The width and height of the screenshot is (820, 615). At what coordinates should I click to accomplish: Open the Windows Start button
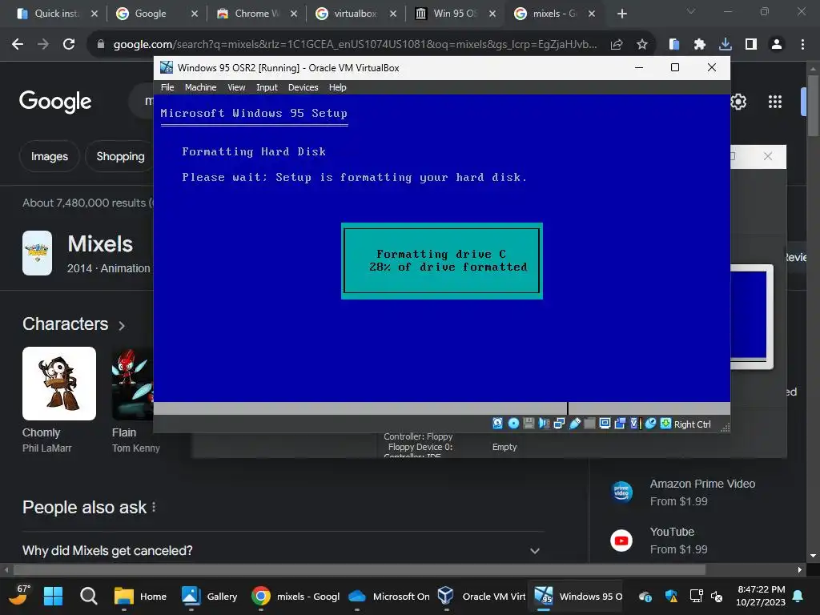coord(54,596)
